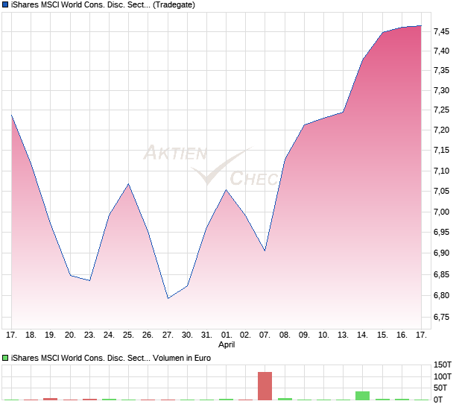Click the '30.' date label
This screenshot has height=407, width=462.
tap(187, 335)
